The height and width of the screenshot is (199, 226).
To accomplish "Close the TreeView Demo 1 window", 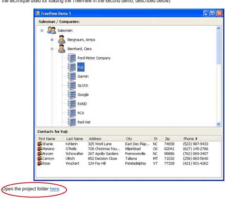I will click(x=220, y=13).
